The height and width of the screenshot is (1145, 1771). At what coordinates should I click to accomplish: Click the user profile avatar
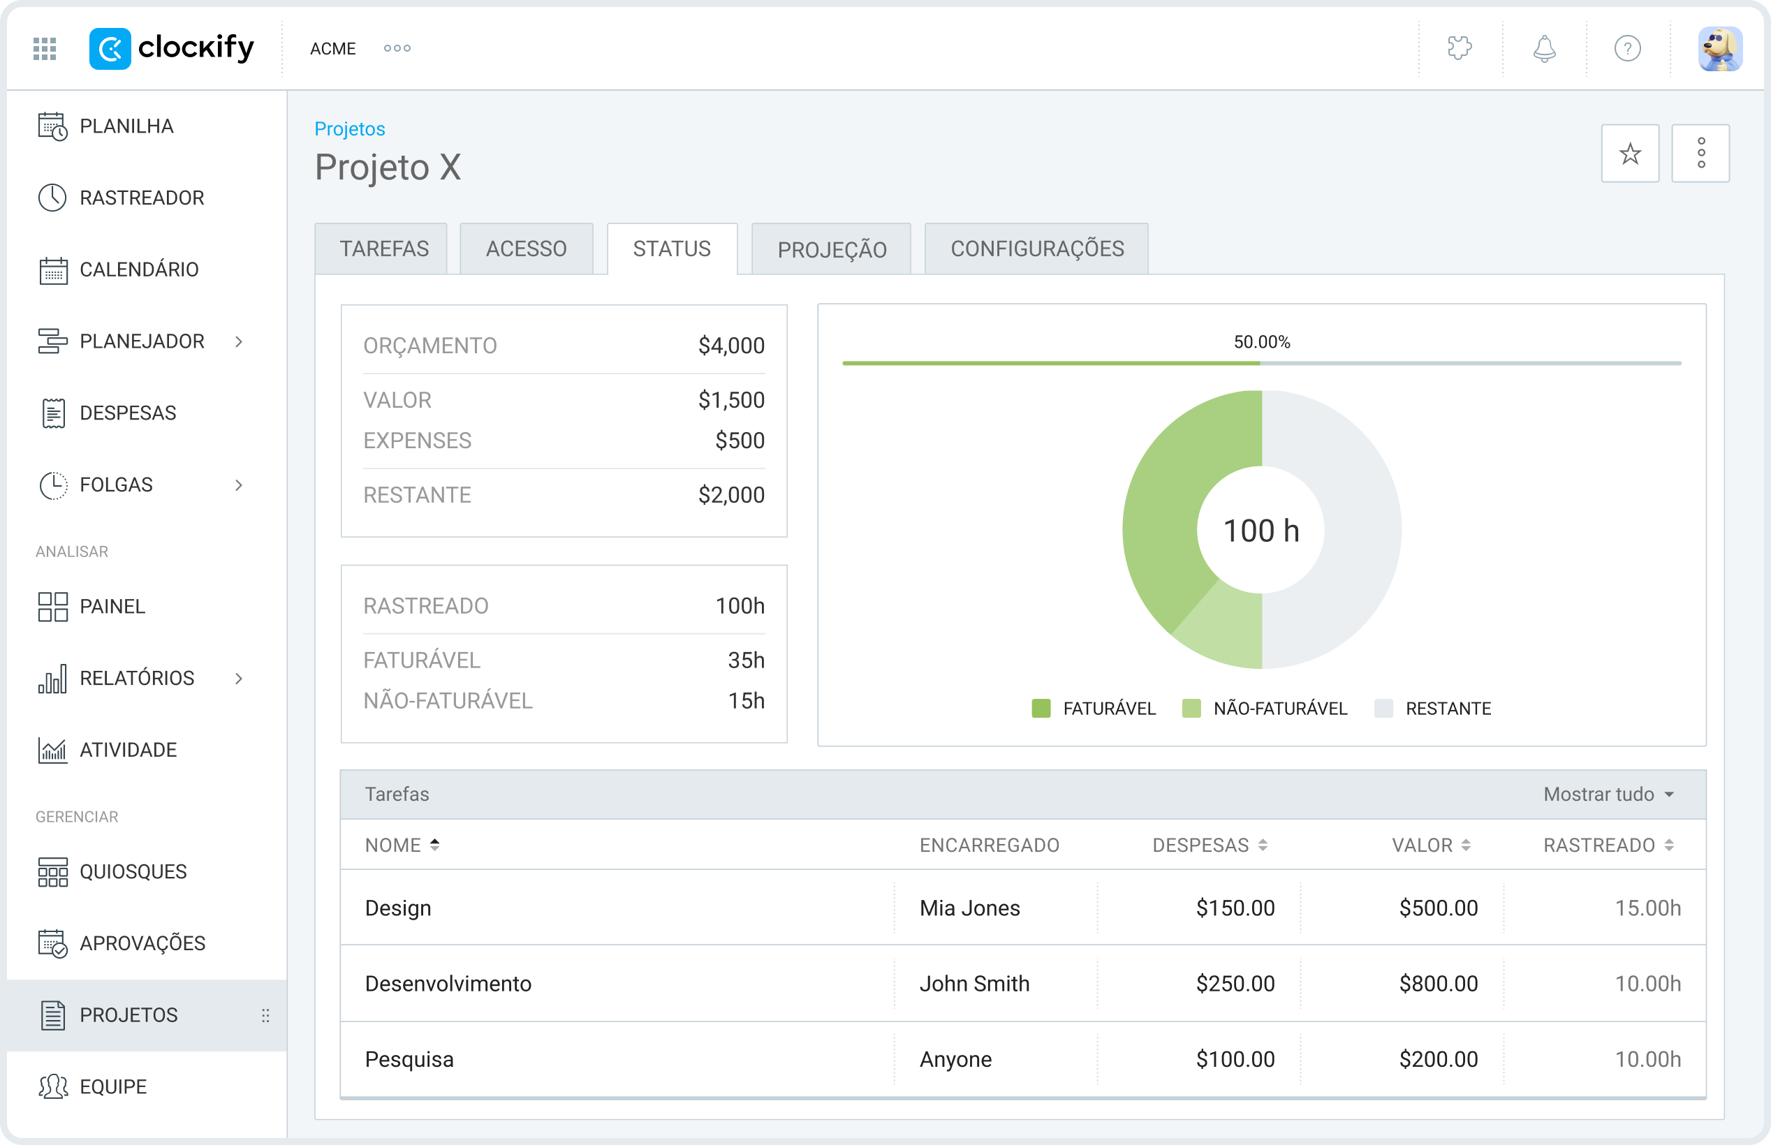pos(1721,48)
